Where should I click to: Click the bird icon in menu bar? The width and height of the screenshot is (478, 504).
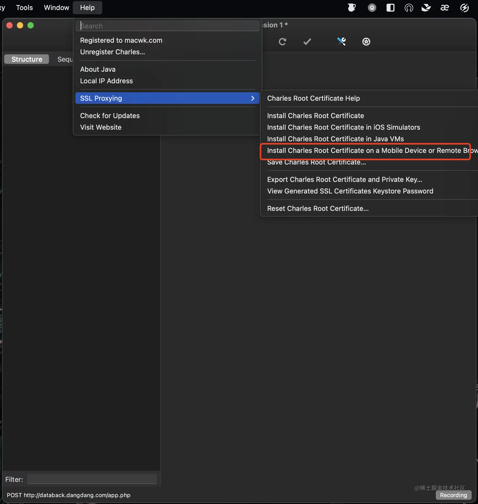[426, 8]
